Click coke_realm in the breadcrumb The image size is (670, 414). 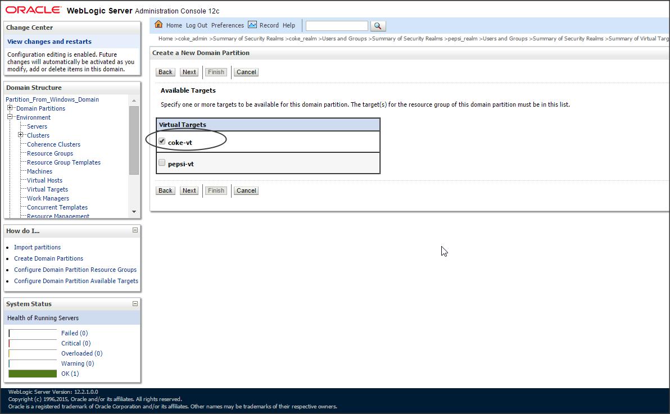[x=302, y=38]
